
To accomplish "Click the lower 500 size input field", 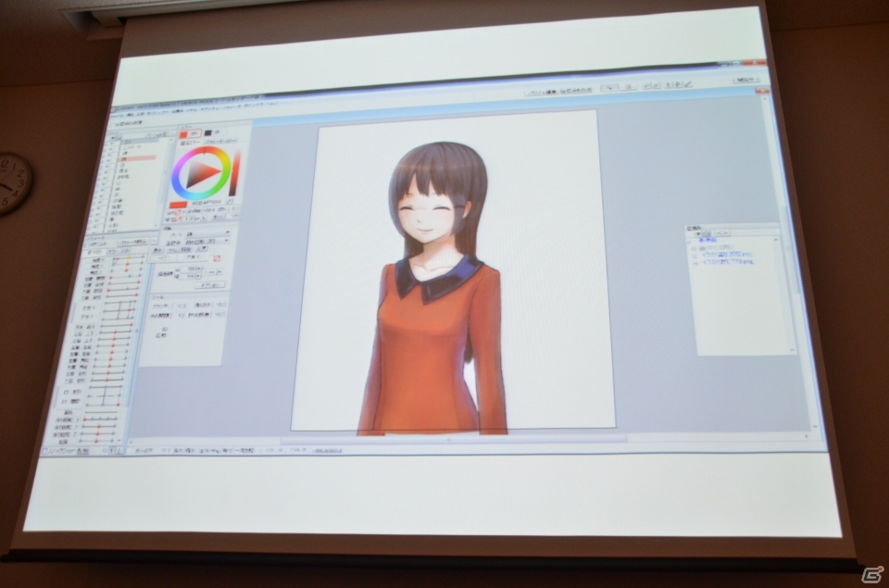I will point(191,277).
